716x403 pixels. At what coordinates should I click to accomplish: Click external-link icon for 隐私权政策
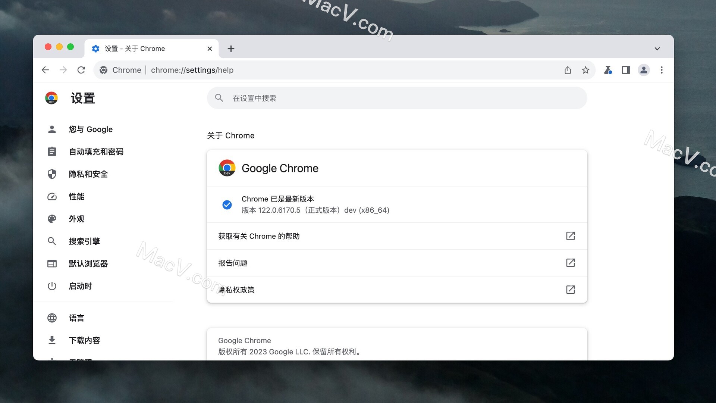571,290
